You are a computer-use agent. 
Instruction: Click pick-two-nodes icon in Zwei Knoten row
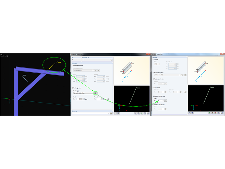(185, 92)
